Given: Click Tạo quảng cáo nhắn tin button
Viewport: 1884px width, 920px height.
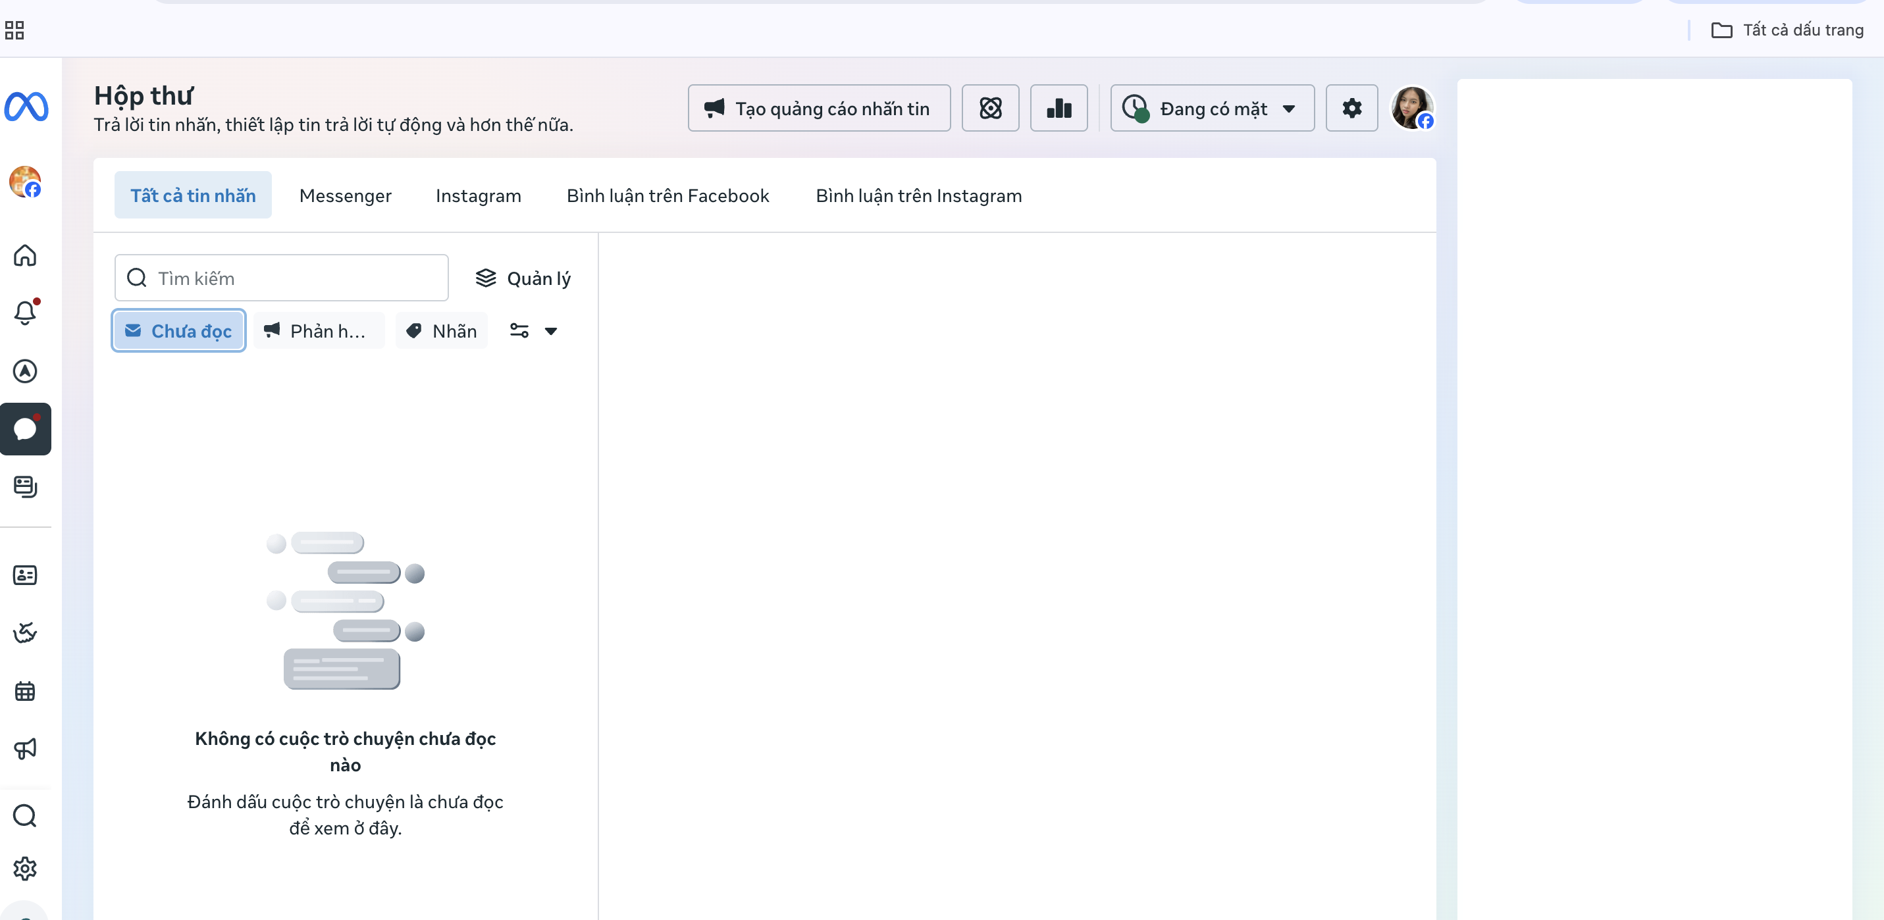Looking at the screenshot, I should 818,108.
